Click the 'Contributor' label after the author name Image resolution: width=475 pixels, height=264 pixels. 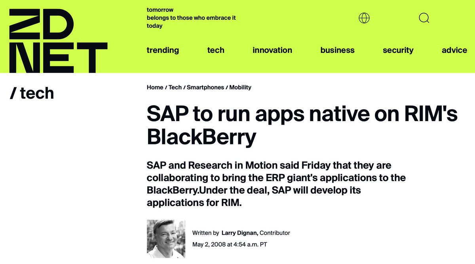pos(275,233)
